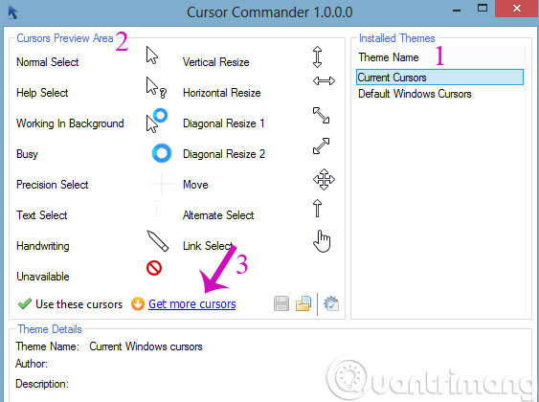Click the Handwriting pen cursor preview
This screenshot has width=539, height=402.
[158, 241]
